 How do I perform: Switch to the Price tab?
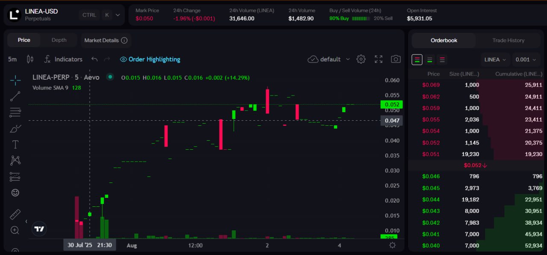[x=24, y=40]
